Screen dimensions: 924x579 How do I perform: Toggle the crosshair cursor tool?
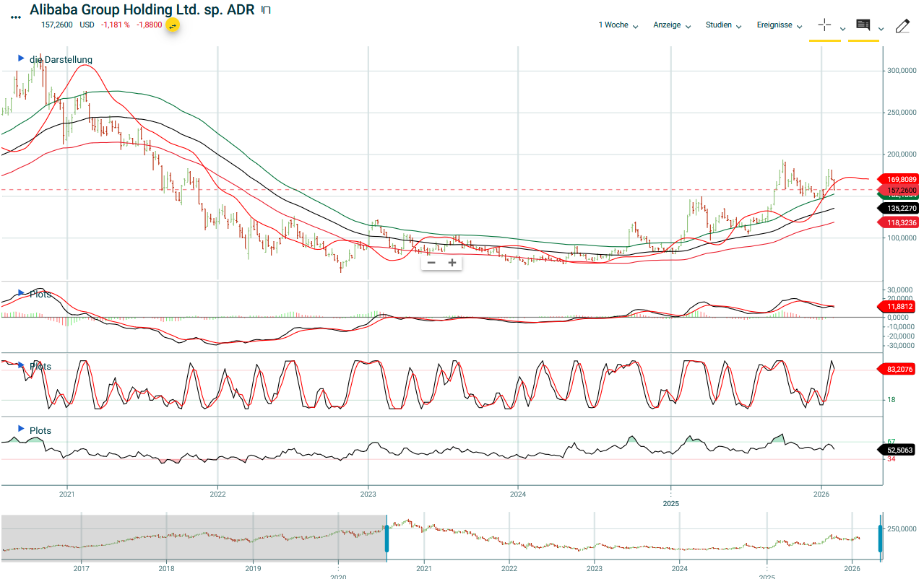coord(824,25)
